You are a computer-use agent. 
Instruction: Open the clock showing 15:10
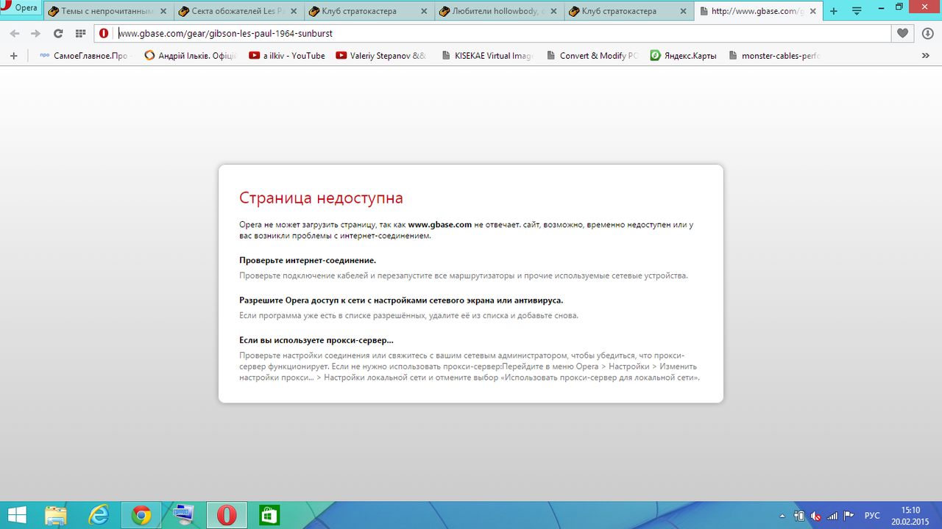tap(910, 516)
